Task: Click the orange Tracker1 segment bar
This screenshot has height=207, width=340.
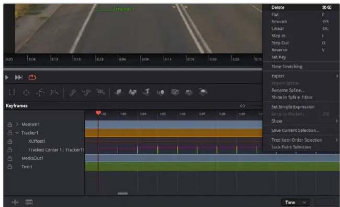Action: click(174, 133)
